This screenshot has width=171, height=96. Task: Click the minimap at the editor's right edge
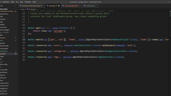[x=170, y=14]
